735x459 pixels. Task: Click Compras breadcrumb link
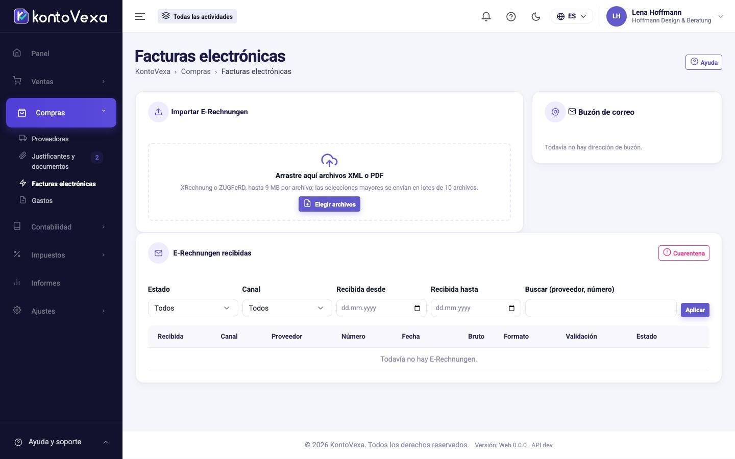tap(195, 71)
